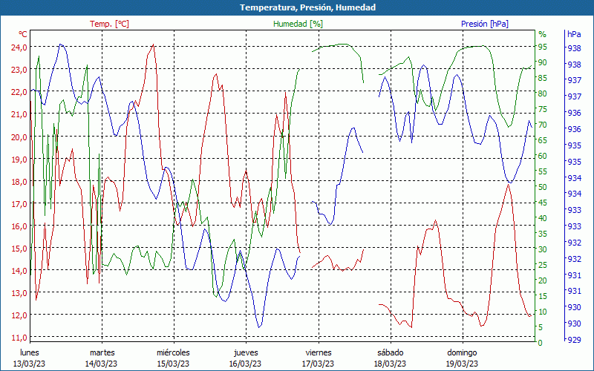Click the '23,0' temperature axis value
This screenshot has width=594, height=371.
coord(19,70)
